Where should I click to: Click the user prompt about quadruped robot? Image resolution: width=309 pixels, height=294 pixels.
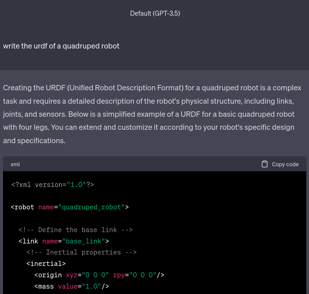tap(61, 46)
